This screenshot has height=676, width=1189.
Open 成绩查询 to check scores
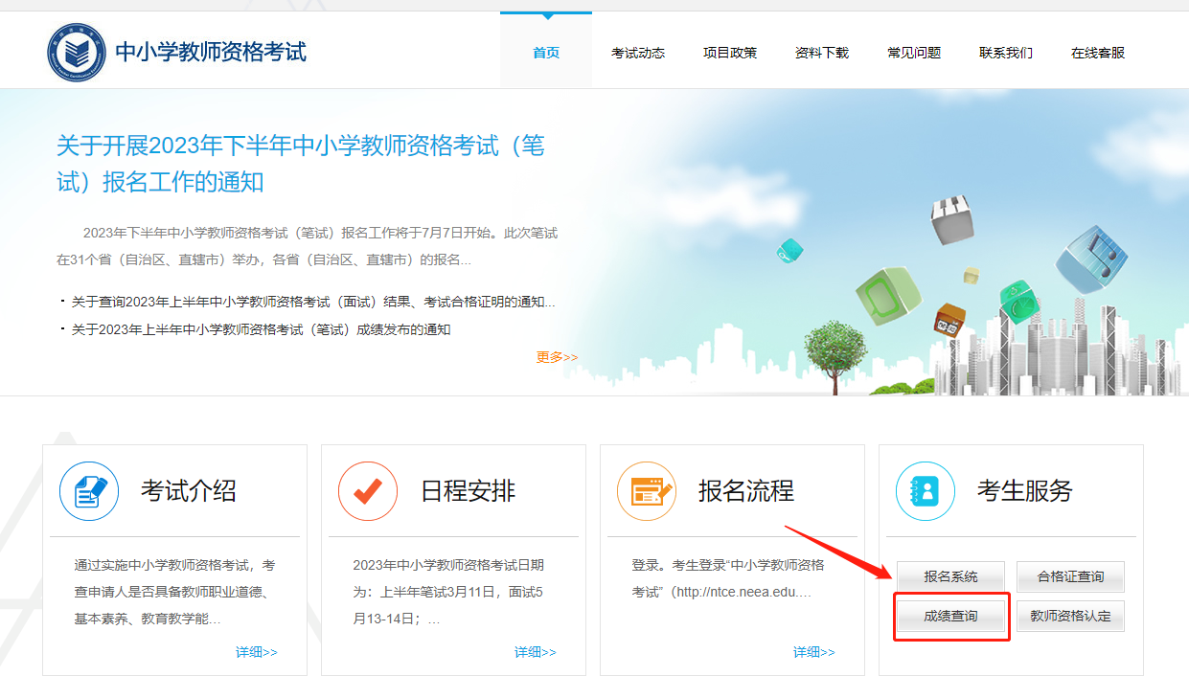pos(949,616)
